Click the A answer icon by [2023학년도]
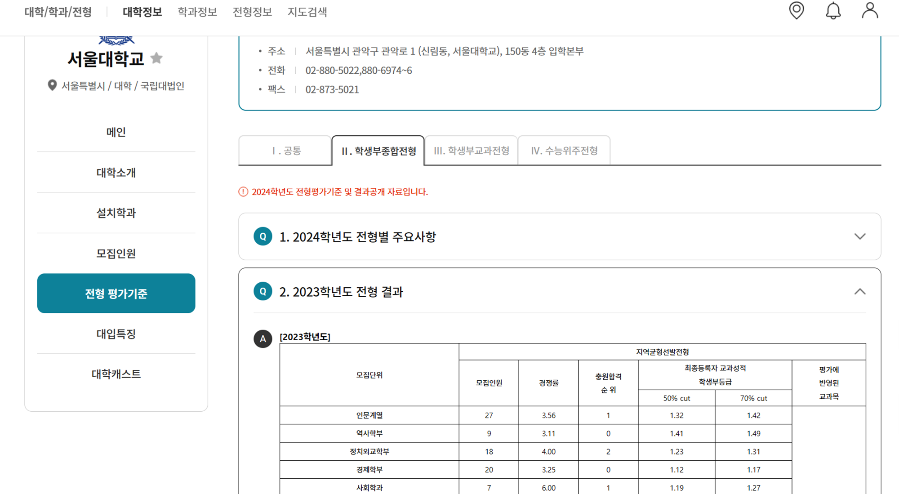Image resolution: width=899 pixels, height=494 pixels. 263,339
